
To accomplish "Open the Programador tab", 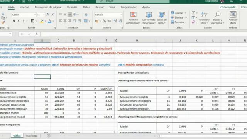I will click(129, 7).
